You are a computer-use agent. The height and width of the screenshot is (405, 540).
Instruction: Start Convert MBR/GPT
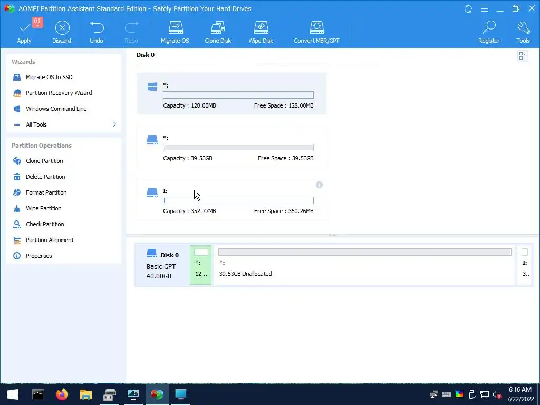[x=316, y=32]
